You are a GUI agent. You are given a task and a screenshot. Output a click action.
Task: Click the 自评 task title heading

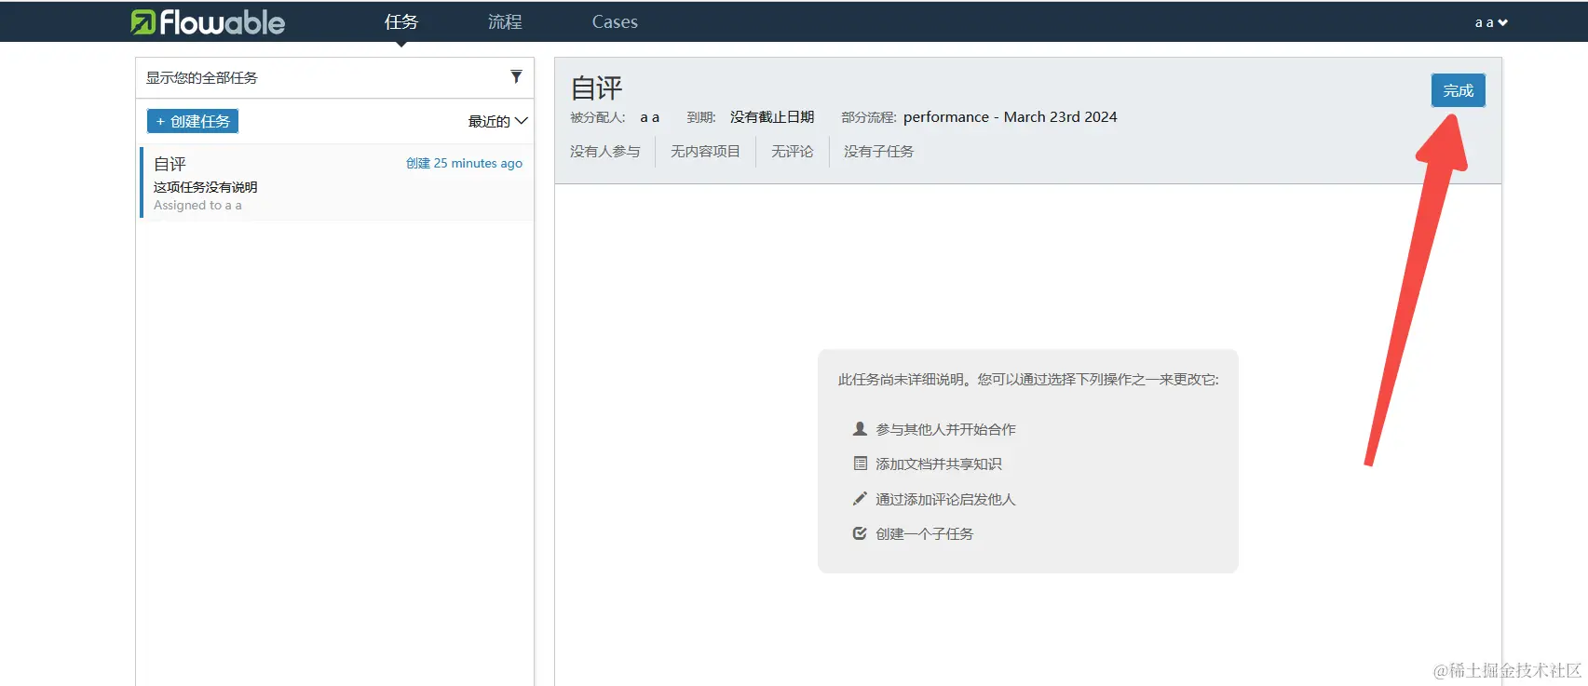[x=596, y=88]
